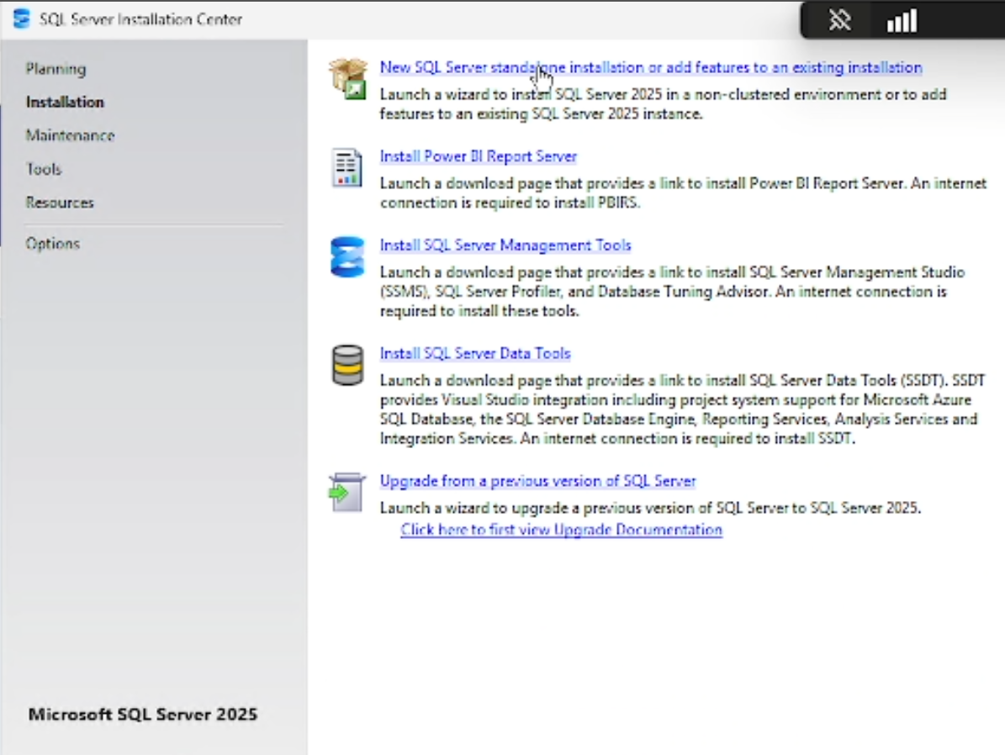Open the Planning section
This screenshot has width=1005, height=755.
click(x=55, y=69)
